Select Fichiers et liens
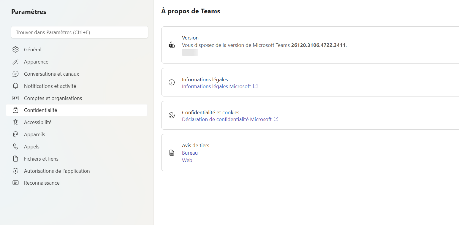Viewport: 459px width, 225px height. tap(77, 159)
